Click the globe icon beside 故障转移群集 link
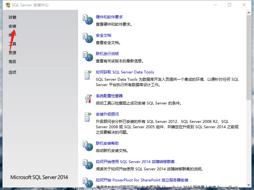The width and height of the screenshot is (254, 190). coord(88,164)
